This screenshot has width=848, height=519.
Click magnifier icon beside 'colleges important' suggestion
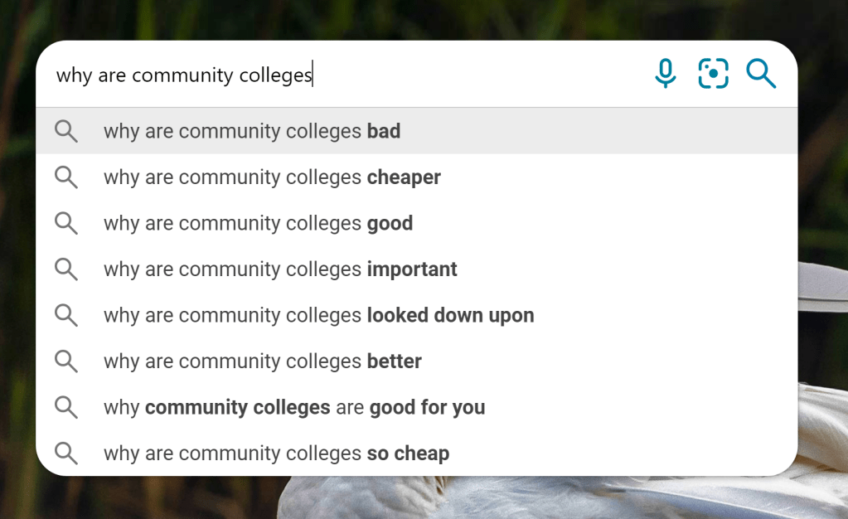tap(66, 269)
